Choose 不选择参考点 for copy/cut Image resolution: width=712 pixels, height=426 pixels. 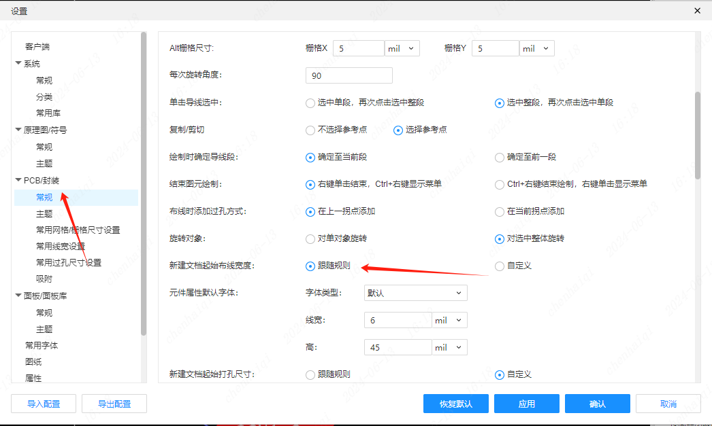(311, 130)
